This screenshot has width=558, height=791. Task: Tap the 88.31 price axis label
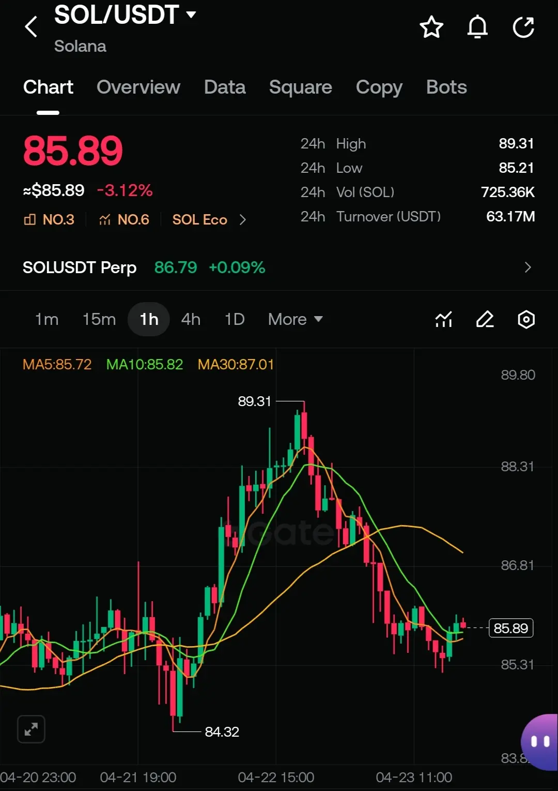pyautogui.click(x=518, y=467)
